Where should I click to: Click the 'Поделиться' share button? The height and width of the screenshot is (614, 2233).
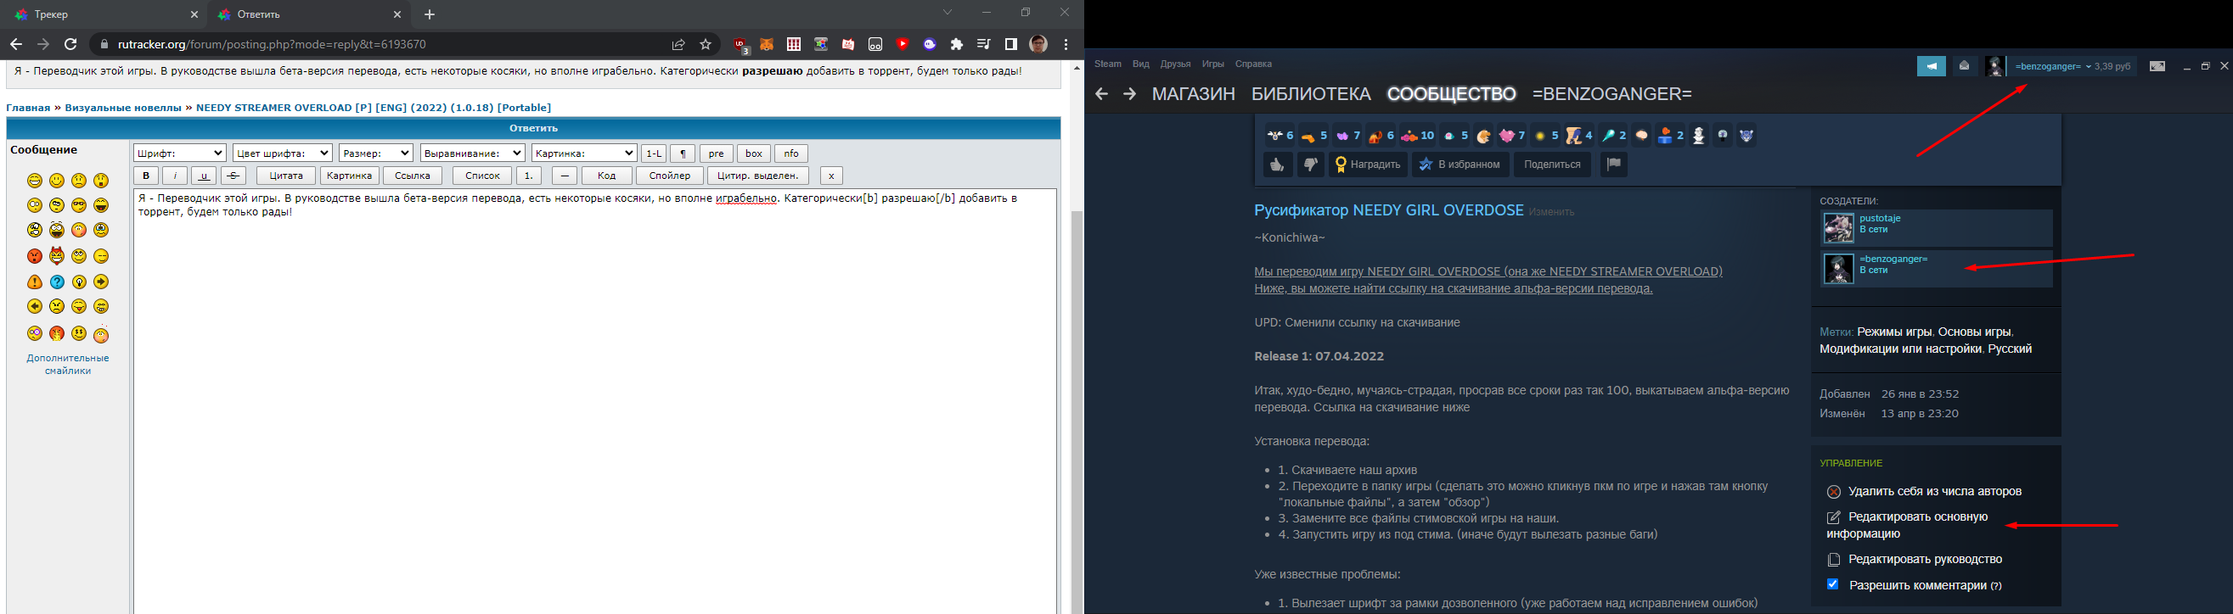[1552, 165]
